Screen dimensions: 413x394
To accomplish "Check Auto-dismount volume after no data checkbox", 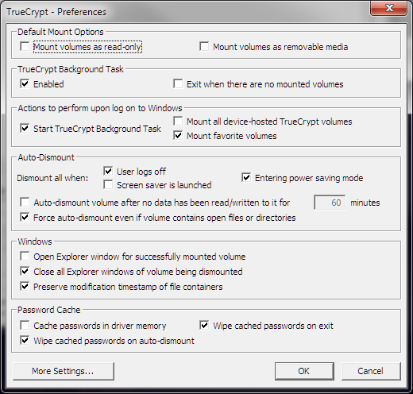I will (25, 203).
